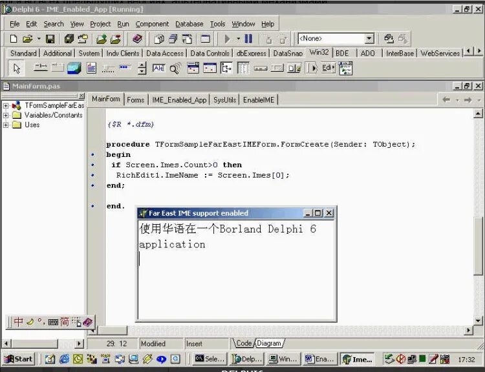Screen dimensions: 485x372
Task: Click the IME Chinese mode character icon
Action: coord(18,322)
